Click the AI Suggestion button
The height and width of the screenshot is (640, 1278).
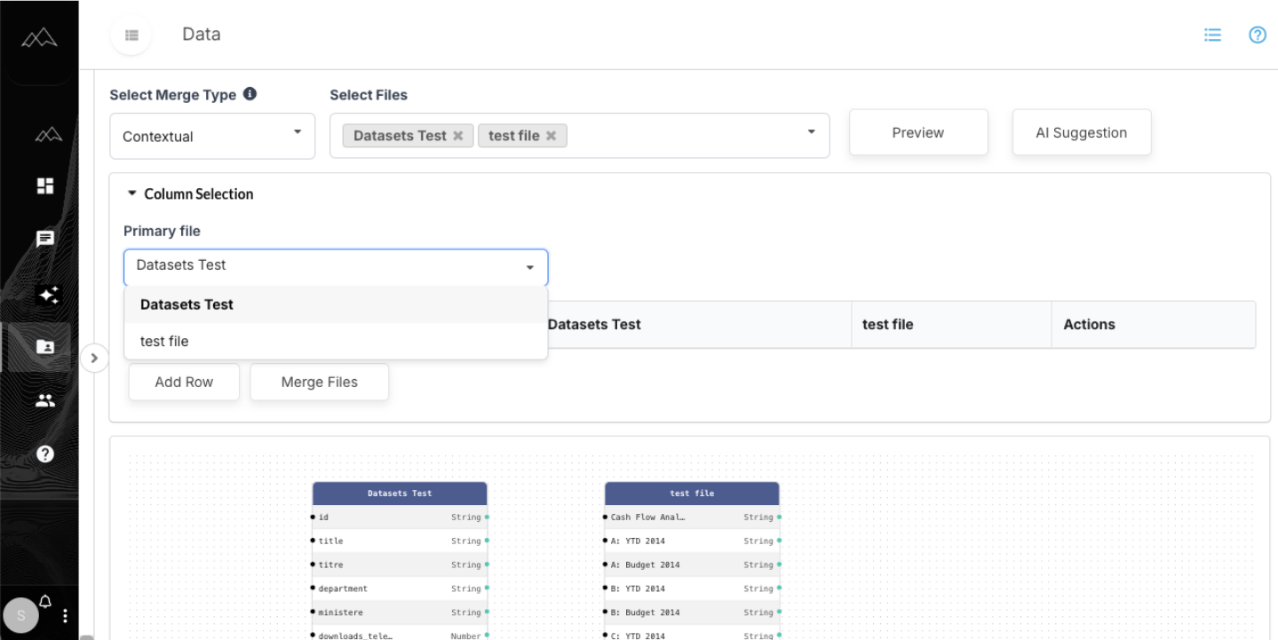(x=1081, y=131)
